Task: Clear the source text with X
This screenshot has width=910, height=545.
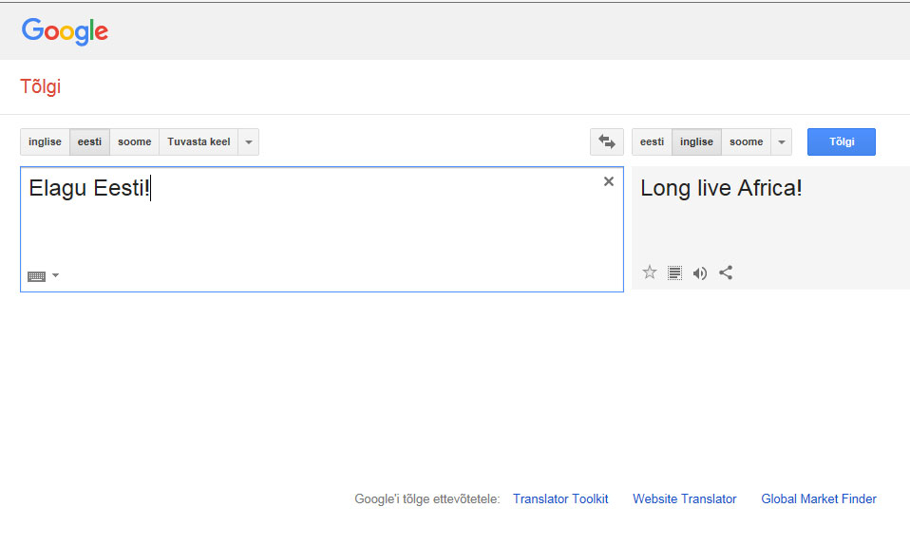Action: point(608,181)
